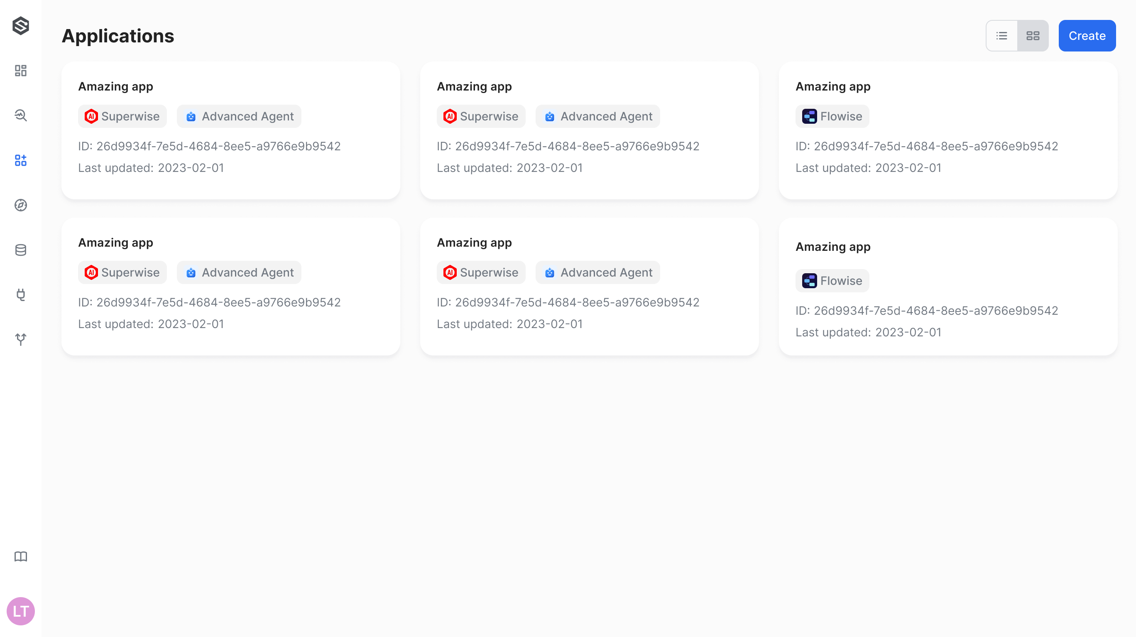This screenshot has width=1136, height=637.
Task: Click Advanced Agent tag in bottom-left card
Action: [x=239, y=273]
